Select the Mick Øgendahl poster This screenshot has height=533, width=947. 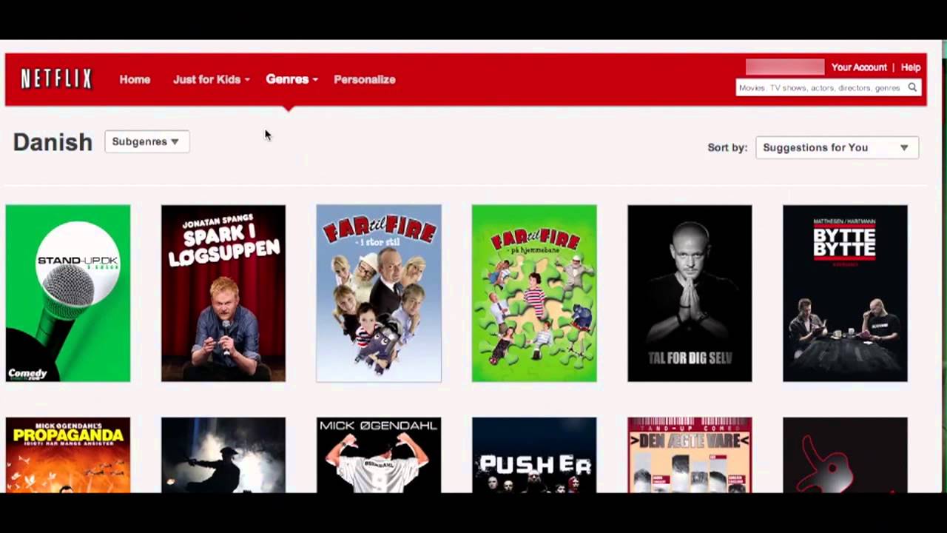coord(379,455)
